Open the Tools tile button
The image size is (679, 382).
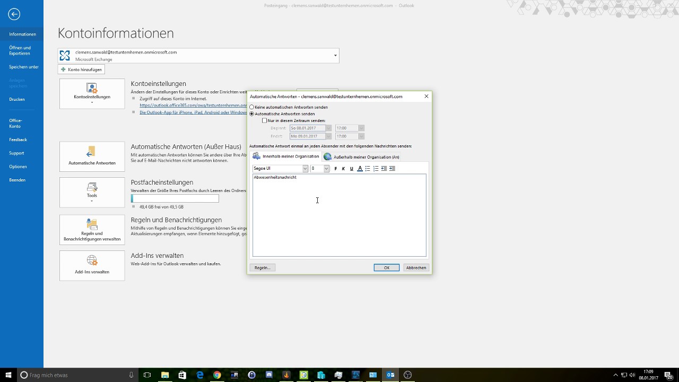click(x=92, y=193)
